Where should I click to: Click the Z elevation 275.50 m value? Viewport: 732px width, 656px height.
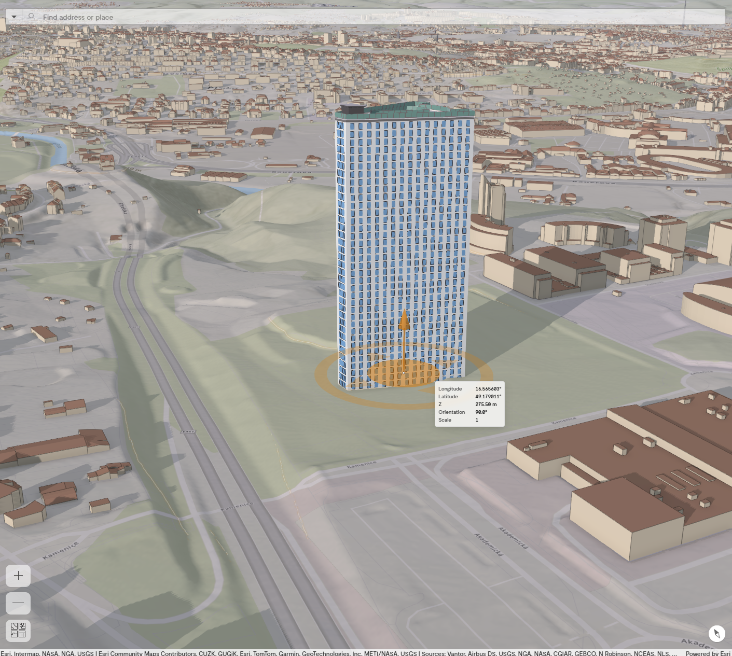[486, 404]
